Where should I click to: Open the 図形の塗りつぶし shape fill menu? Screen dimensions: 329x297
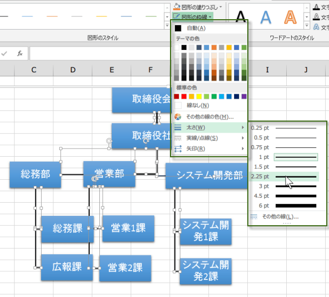pos(197,7)
